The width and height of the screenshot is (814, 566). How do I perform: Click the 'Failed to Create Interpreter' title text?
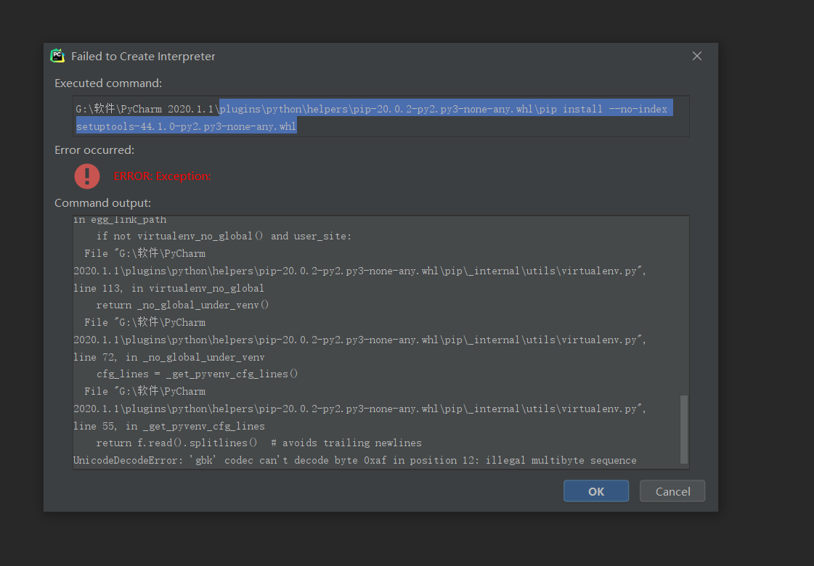click(x=143, y=56)
